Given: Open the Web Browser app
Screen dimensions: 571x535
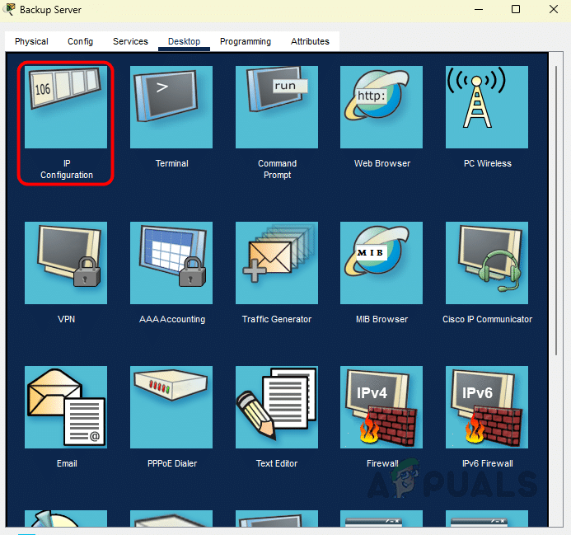Looking at the screenshot, I should coord(381,107).
